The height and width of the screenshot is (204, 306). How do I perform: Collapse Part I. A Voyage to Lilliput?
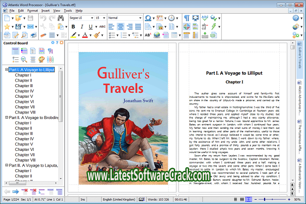6,70
